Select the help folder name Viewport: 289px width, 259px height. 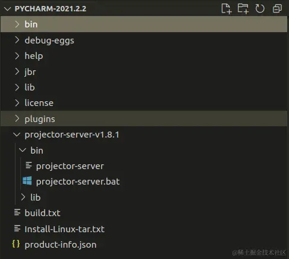[34, 56]
